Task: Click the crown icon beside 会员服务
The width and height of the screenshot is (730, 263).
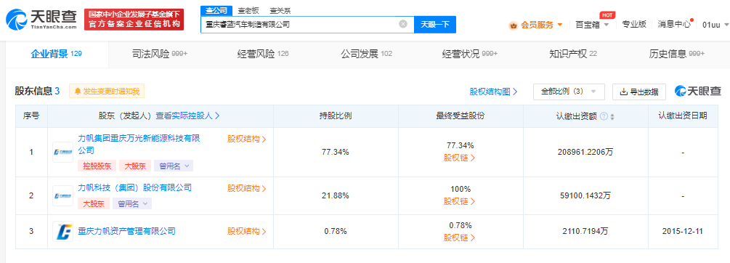Action: coord(514,25)
